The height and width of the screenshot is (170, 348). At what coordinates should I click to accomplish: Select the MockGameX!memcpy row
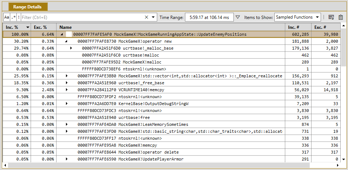171,145
